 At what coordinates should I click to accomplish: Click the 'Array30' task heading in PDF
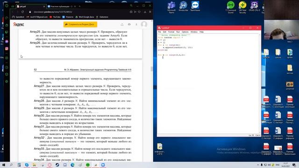coord(39,116)
